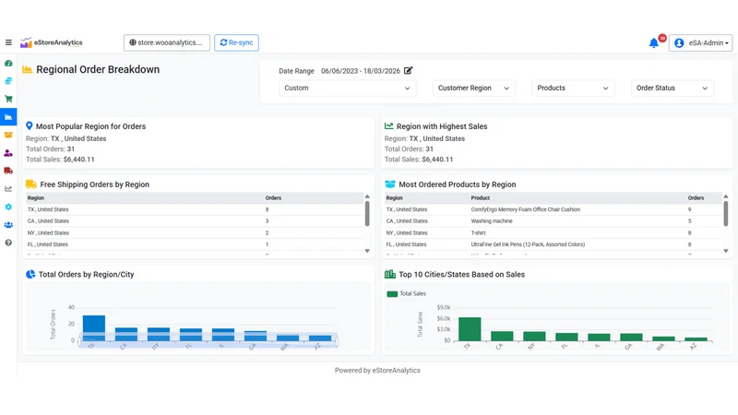
Task: Open the dashboard gauge sidebar icon
Action: click(8, 63)
